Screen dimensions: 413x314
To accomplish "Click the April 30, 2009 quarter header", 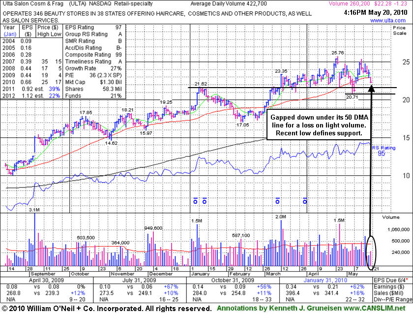I will 46,280.
